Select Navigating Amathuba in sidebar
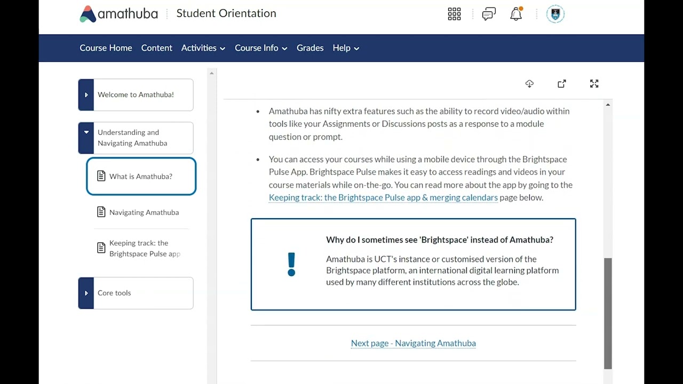 pos(141,212)
